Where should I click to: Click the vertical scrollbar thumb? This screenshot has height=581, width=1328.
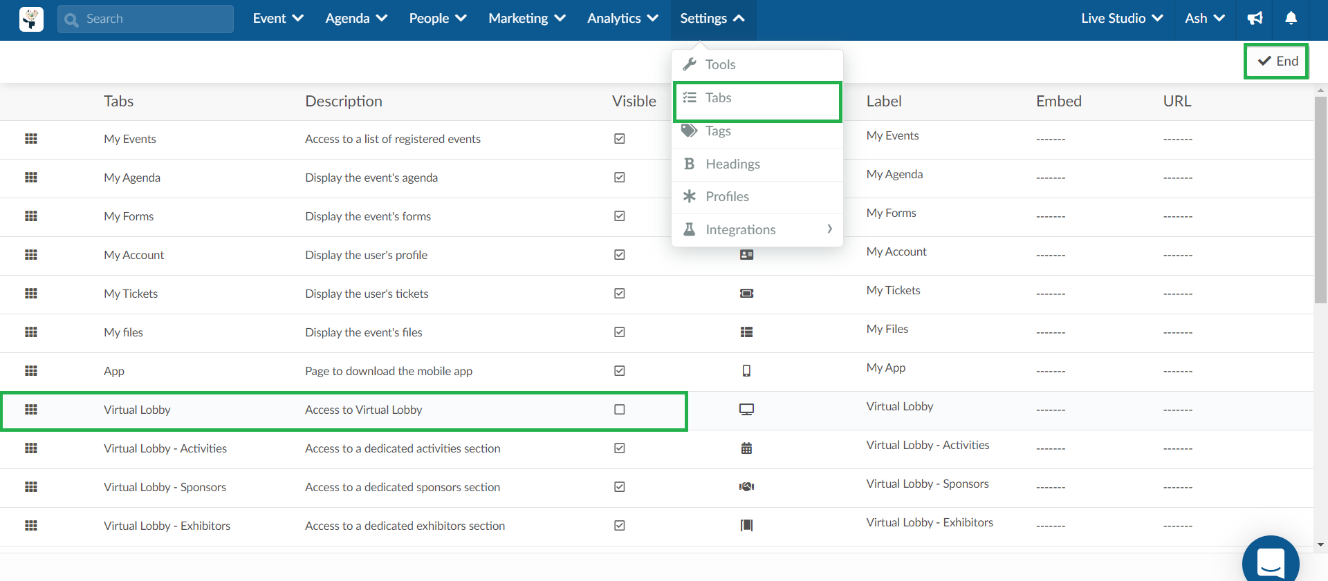click(1320, 200)
